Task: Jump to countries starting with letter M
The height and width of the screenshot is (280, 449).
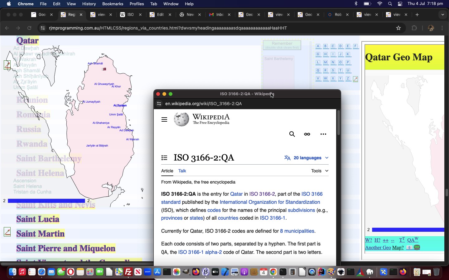Action: click(326, 62)
